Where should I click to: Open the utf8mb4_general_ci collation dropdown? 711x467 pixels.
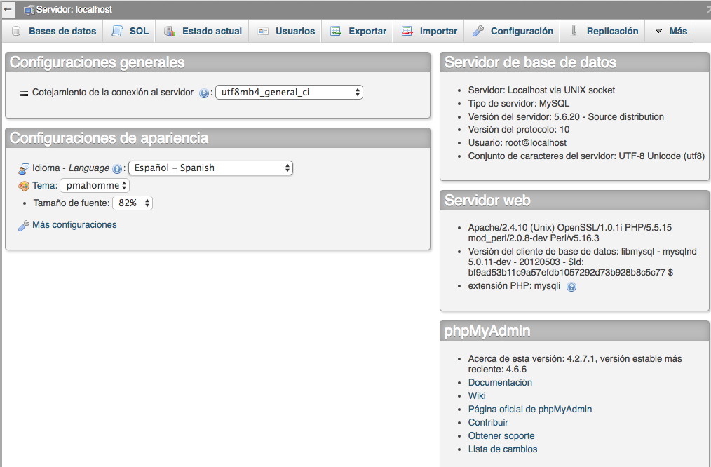click(x=289, y=92)
